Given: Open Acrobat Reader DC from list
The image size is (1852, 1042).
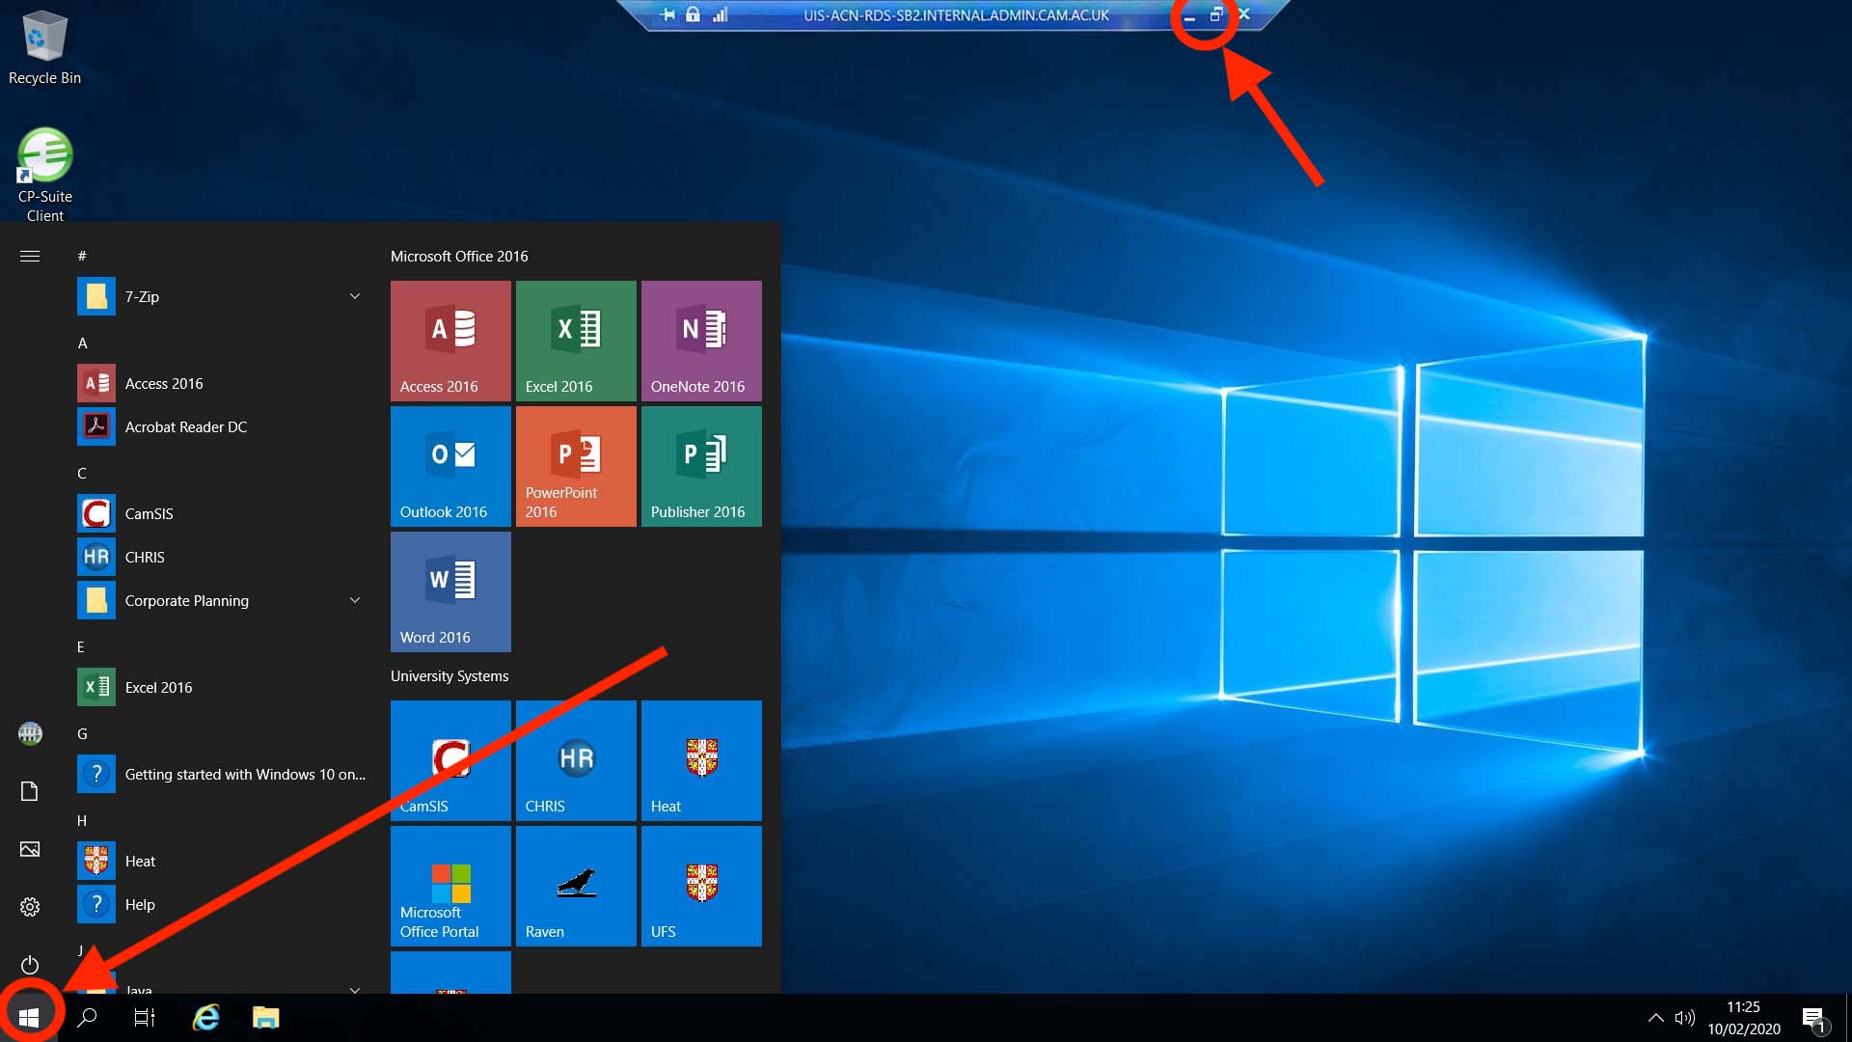Looking at the screenshot, I should (186, 425).
